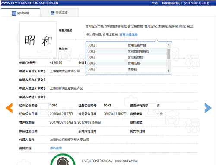Select popup row 烹调食品增稠剂

point(127,51)
